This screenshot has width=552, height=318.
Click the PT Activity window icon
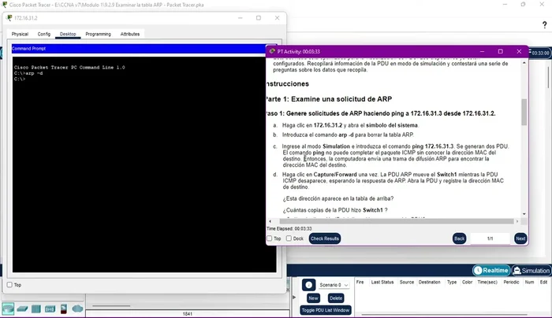(272, 51)
